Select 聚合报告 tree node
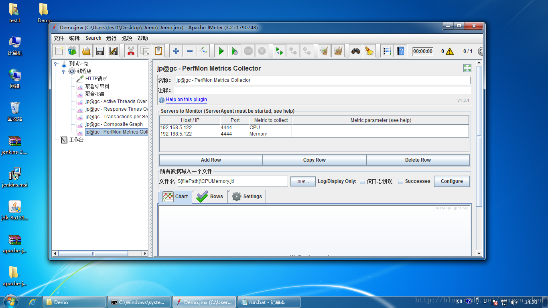 95,94
